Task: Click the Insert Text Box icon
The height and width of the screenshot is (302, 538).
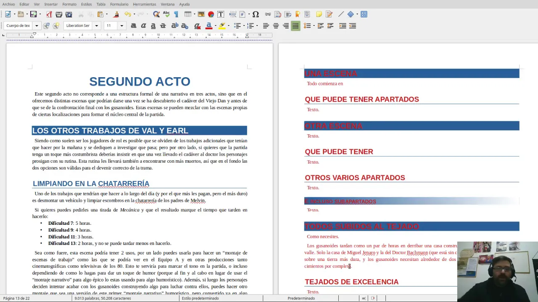Action: tap(221, 14)
